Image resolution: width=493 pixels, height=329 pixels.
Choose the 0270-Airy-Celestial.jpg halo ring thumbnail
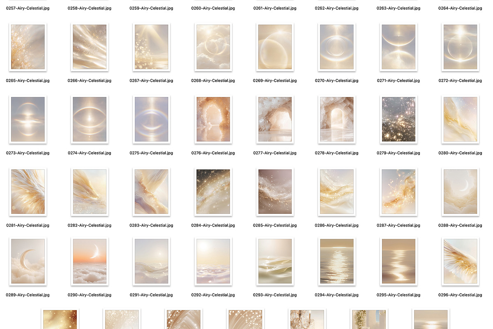click(x=336, y=47)
